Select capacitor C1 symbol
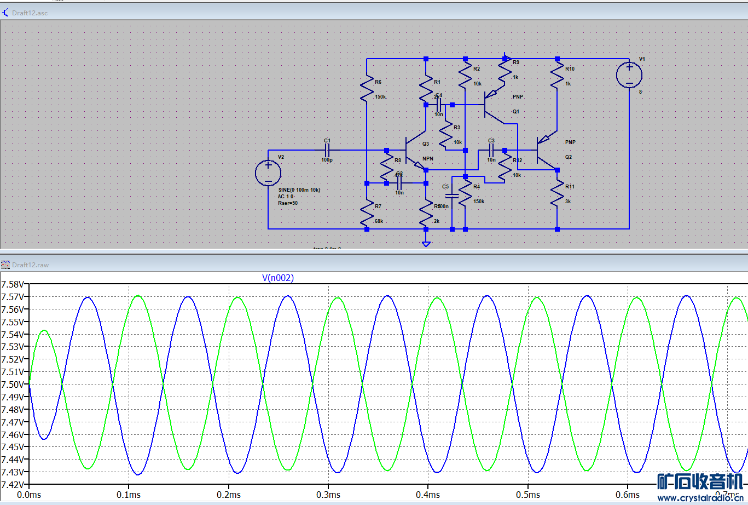Image resolution: width=748 pixels, height=505 pixels. click(327, 150)
